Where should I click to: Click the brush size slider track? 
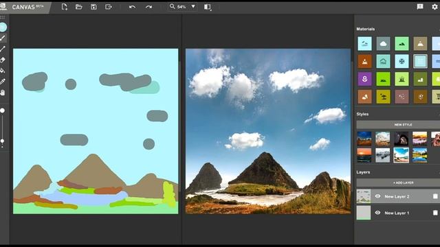point(2,126)
